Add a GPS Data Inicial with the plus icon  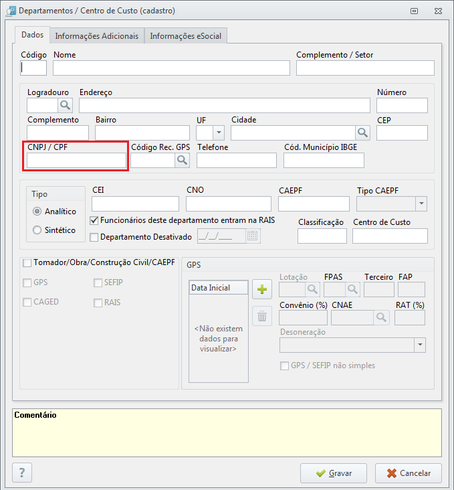point(262,289)
